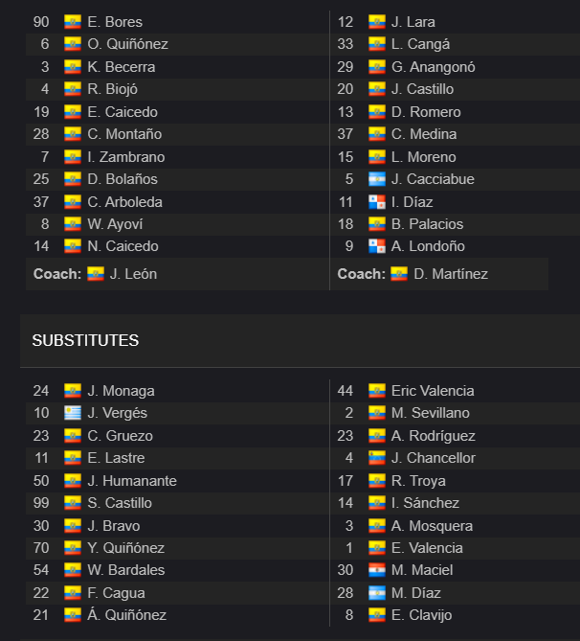Click the Ecuador flag next to coach J. León
The height and width of the screenshot is (641, 580).
click(96, 274)
